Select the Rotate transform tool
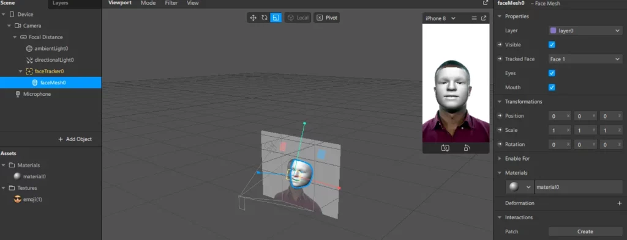The image size is (627, 240). click(265, 18)
